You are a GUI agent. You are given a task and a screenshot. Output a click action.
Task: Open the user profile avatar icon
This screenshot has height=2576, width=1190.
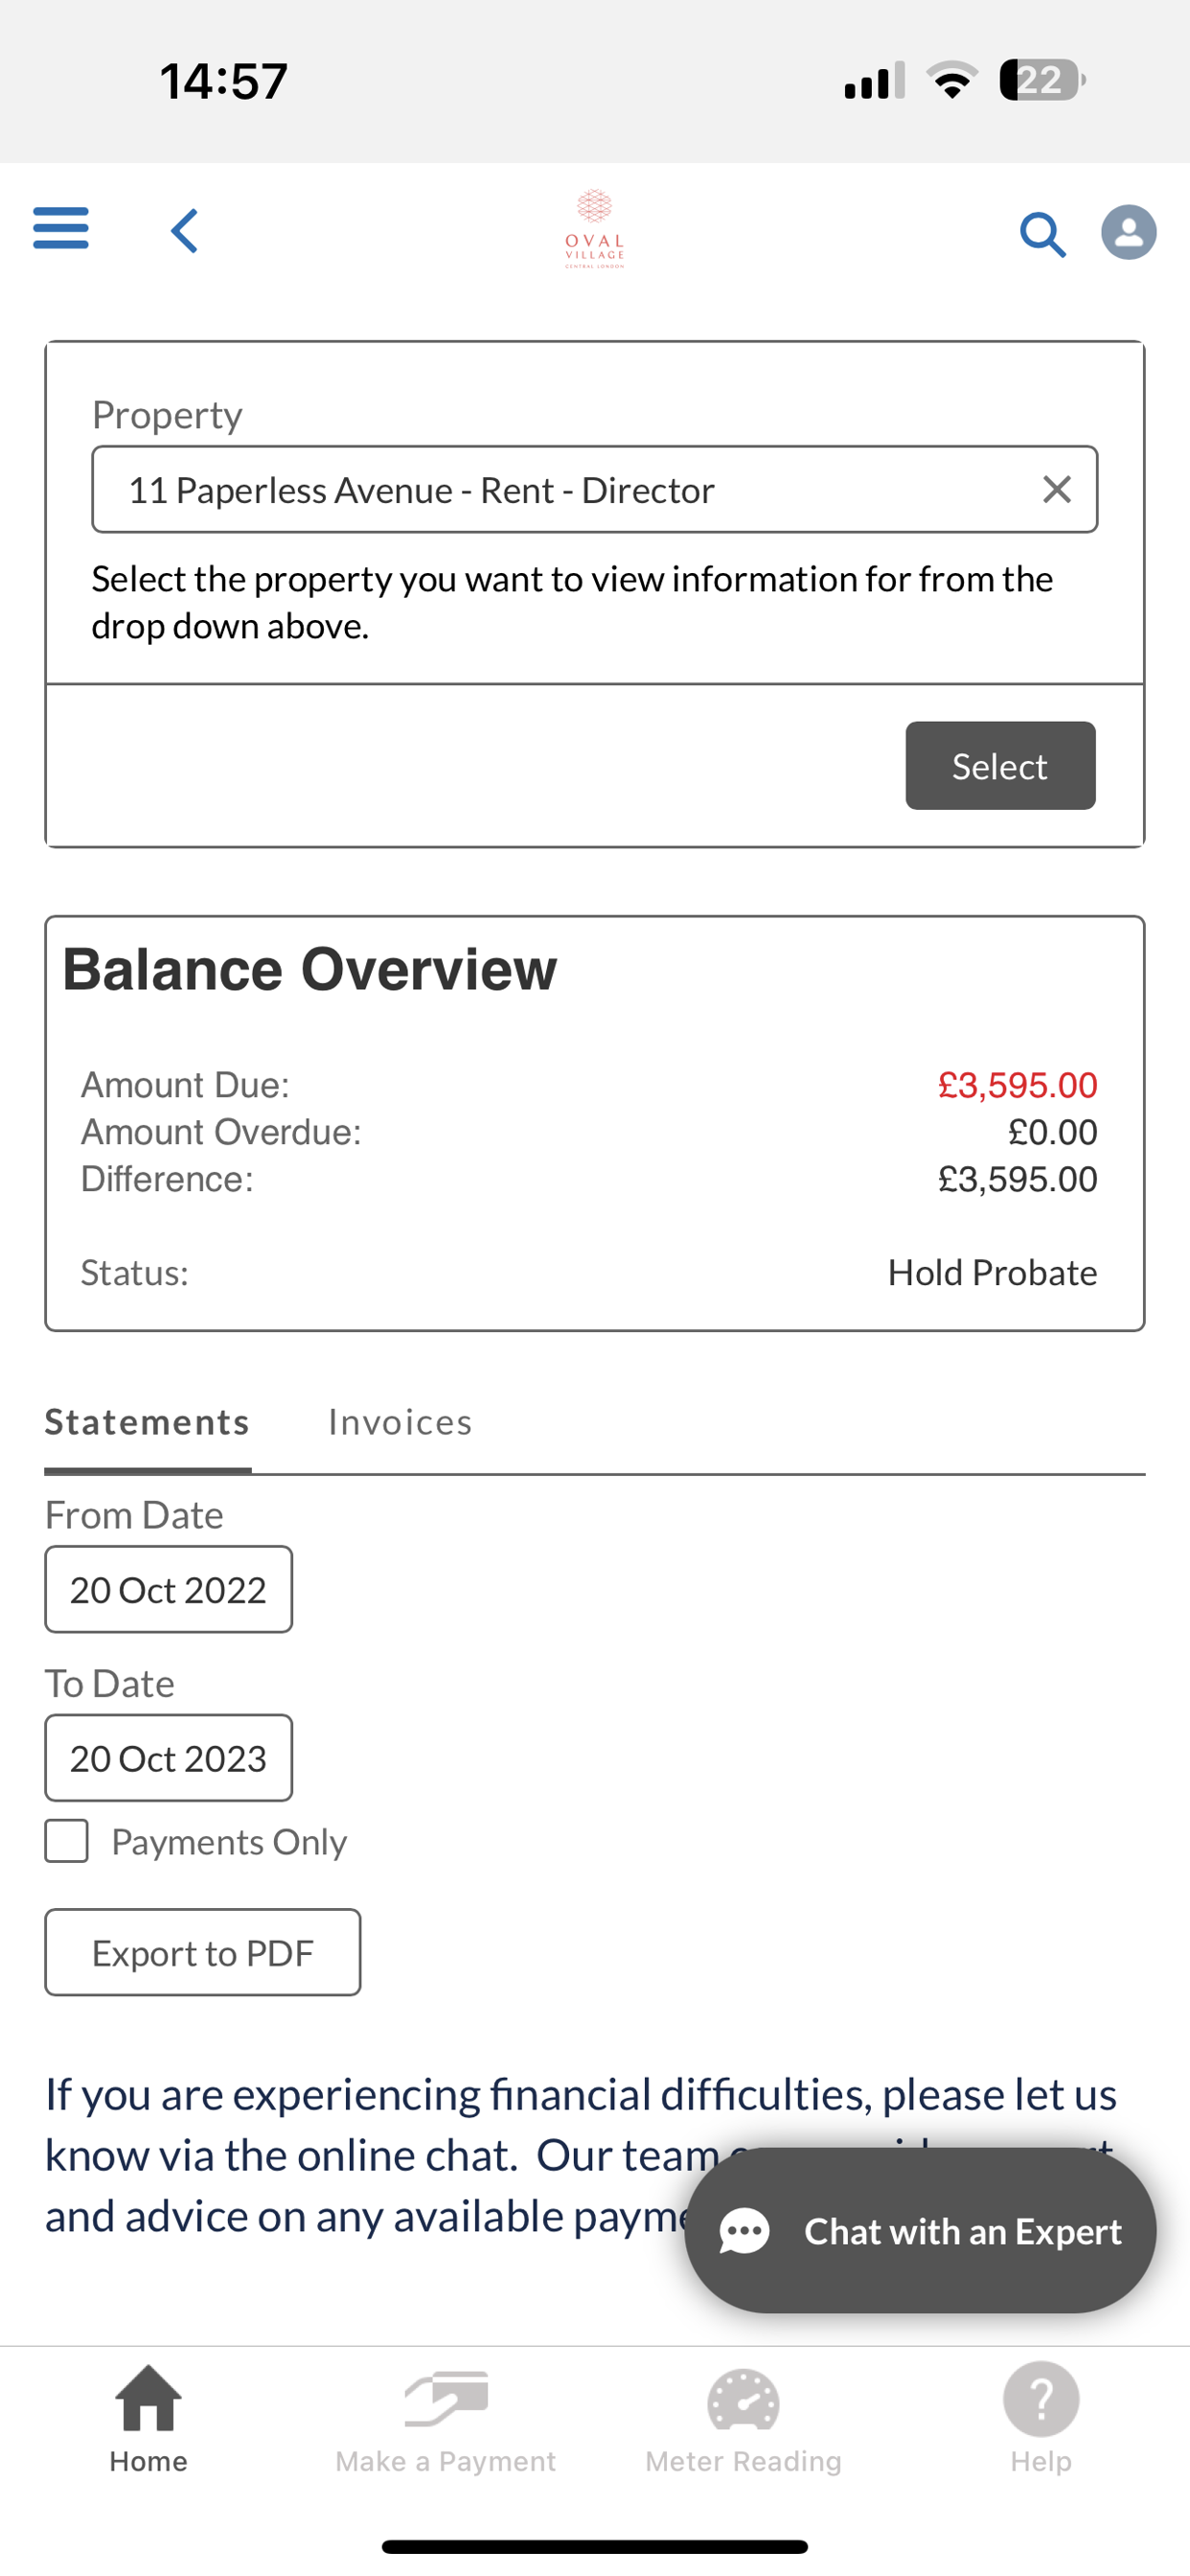point(1129,232)
